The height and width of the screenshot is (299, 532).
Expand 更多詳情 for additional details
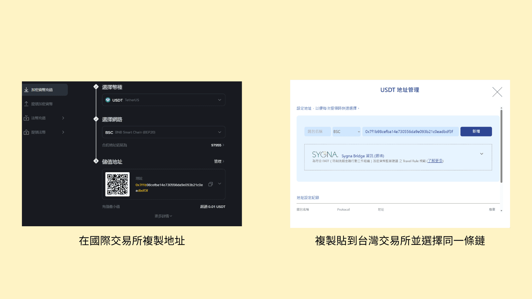click(163, 216)
